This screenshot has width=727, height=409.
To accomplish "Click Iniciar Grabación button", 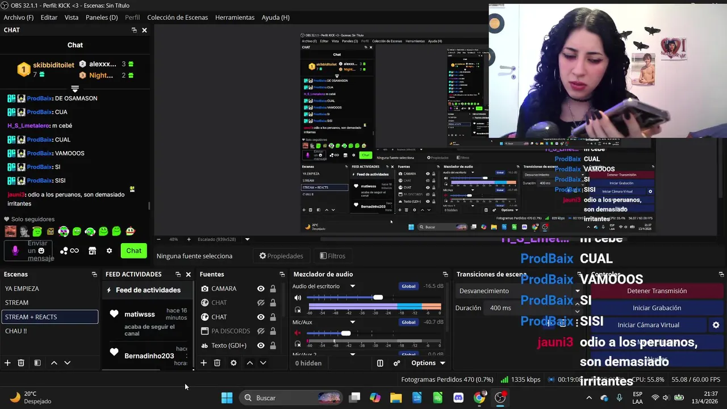I will [x=657, y=308].
